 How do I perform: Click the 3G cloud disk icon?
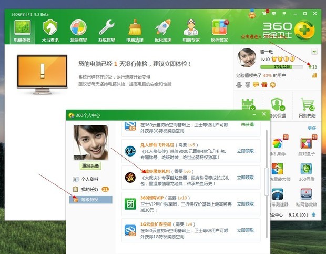(x=130, y=126)
